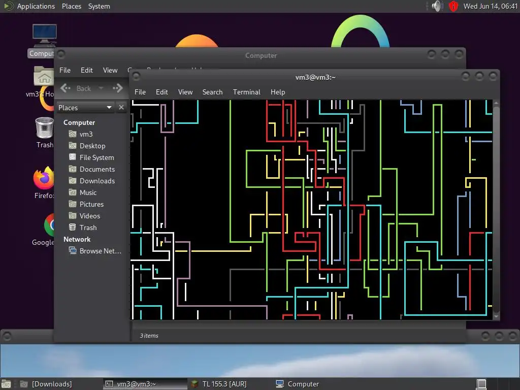The image size is (520, 390).
Task: Click the Trash desktop icon
Action: [x=45, y=128]
